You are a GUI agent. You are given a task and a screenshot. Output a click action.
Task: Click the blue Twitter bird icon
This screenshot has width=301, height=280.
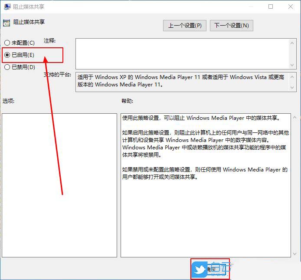pyautogui.click(x=200, y=270)
